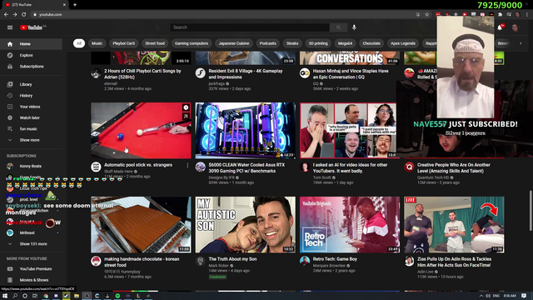Open Explore in sidebar
The height and width of the screenshot is (300, 533).
tap(32, 55)
